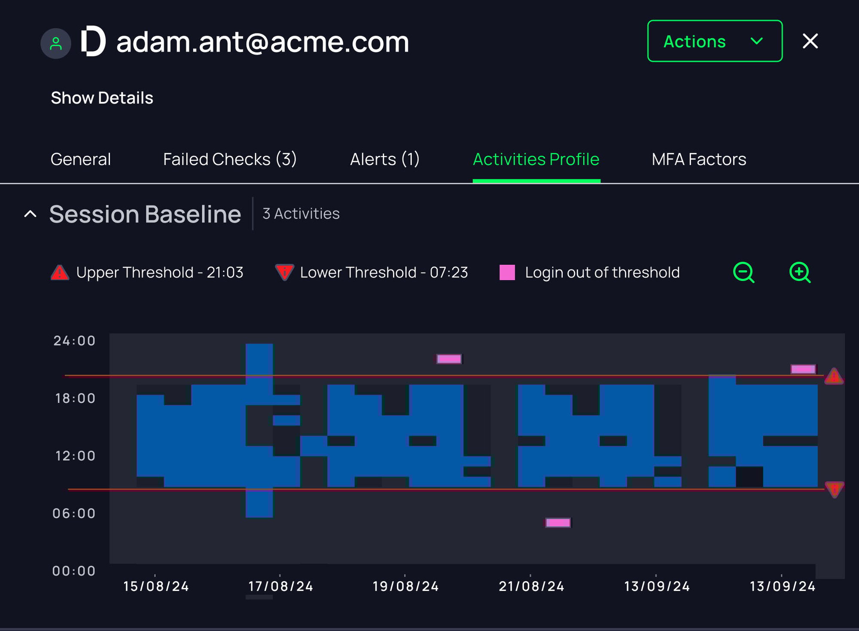The width and height of the screenshot is (859, 631).
Task: Click the 15/08/24 date axis label
Action: tap(156, 586)
